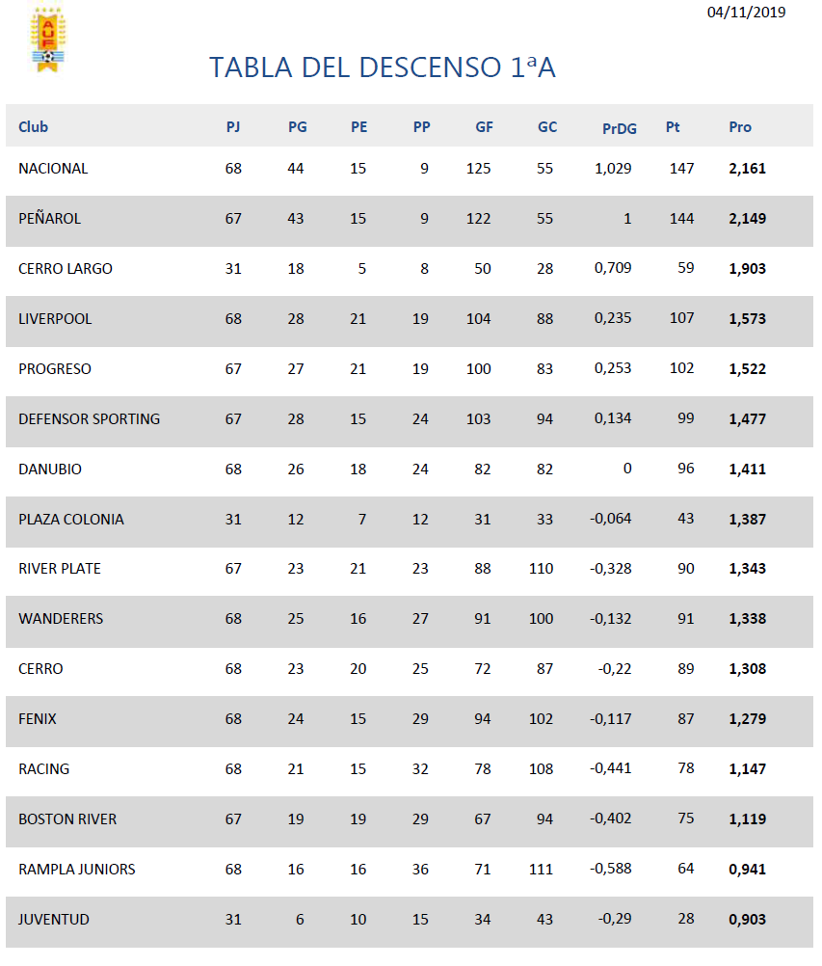Click the PJ column header
Image resolution: width=822 pixels, height=966 pixels.
point(233,127)
